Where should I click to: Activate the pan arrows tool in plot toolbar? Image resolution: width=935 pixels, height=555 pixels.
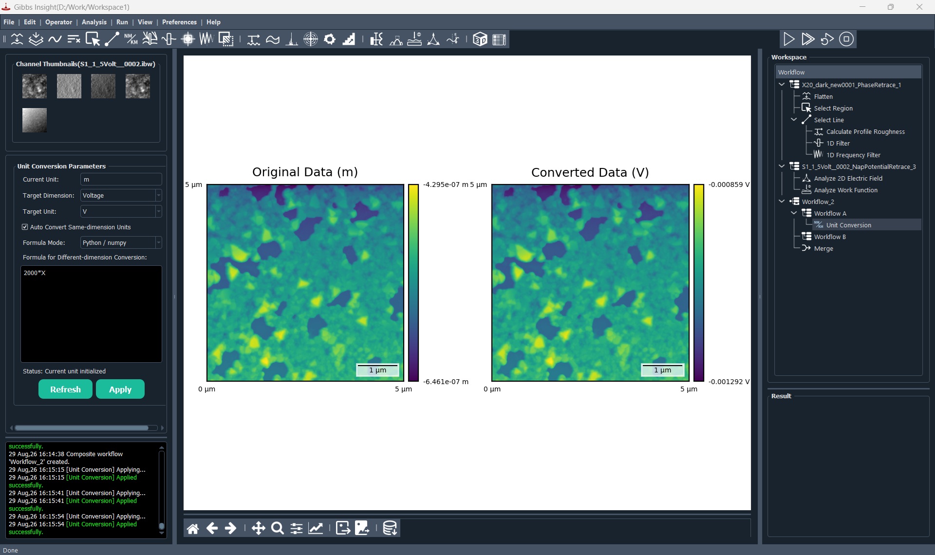point(258,528)
